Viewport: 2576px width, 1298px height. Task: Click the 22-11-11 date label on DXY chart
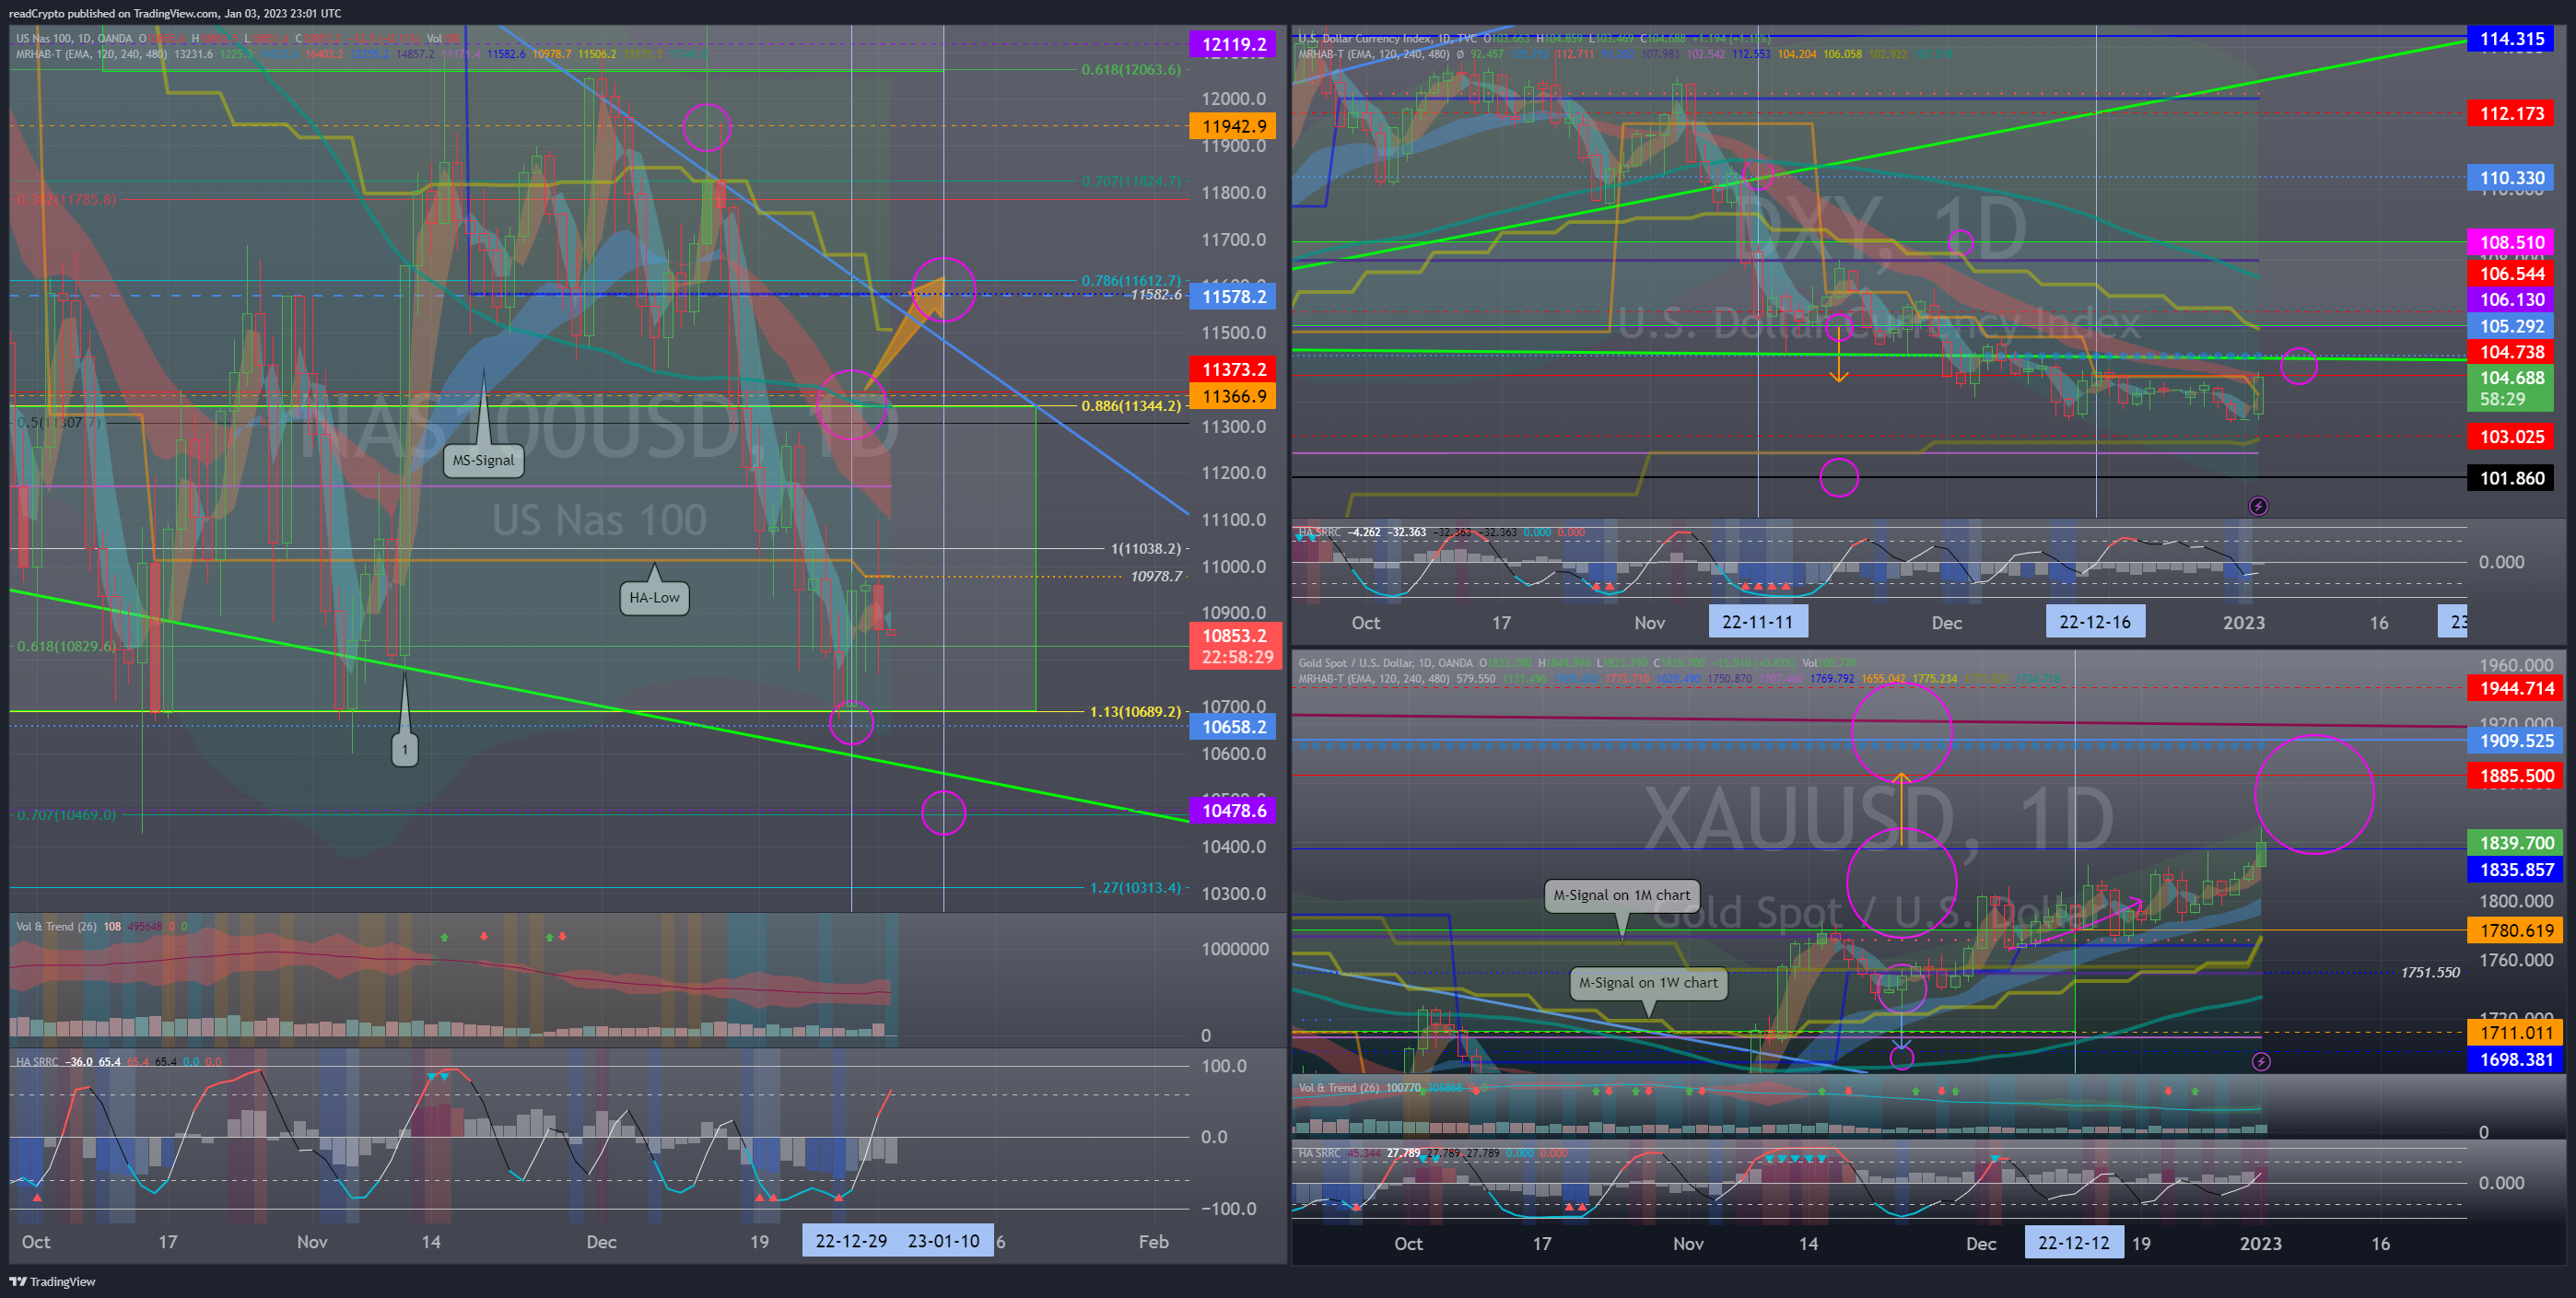tap(1757, 622)
